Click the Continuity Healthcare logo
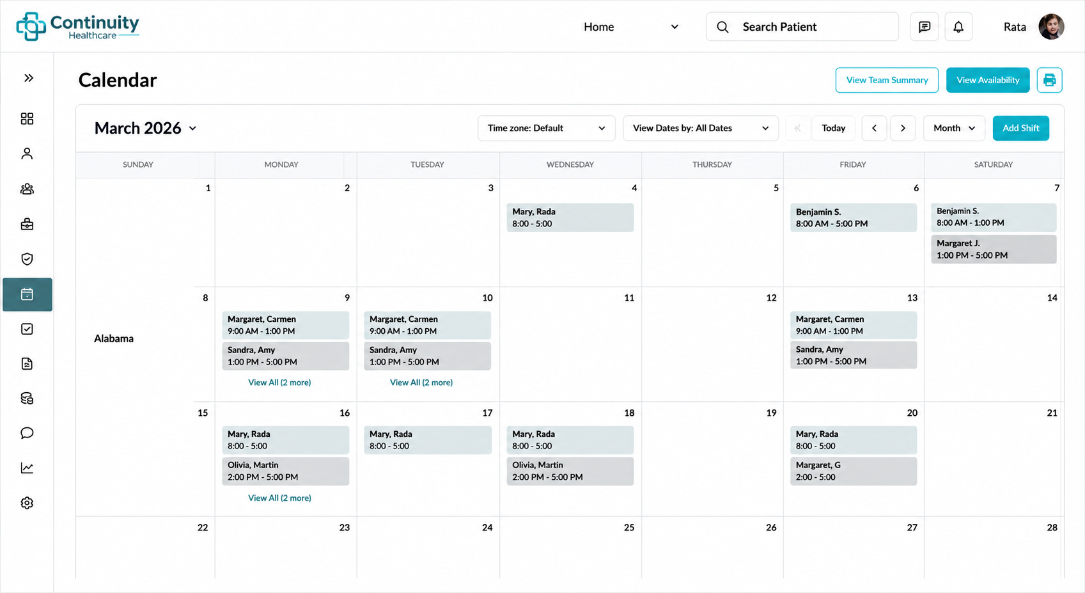 [77, 26]
